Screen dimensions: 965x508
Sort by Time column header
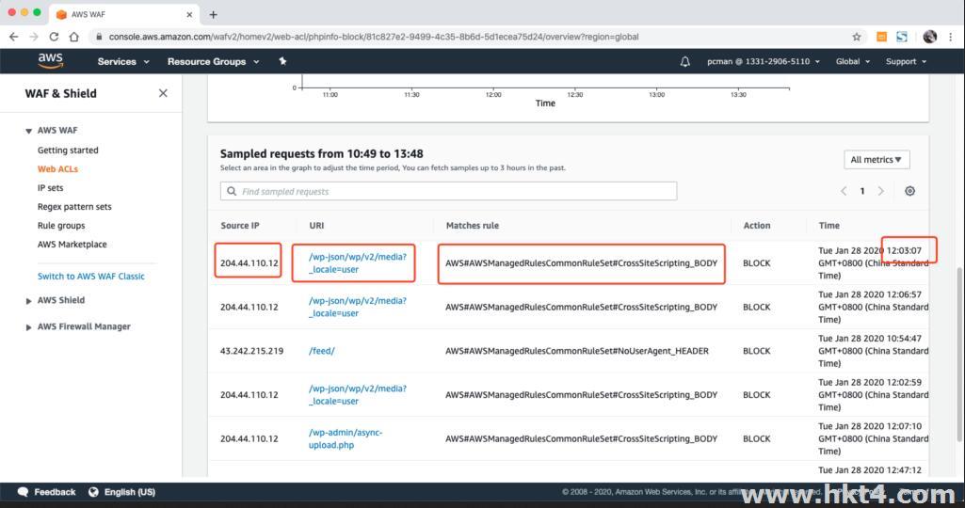(x=828, y=226)
